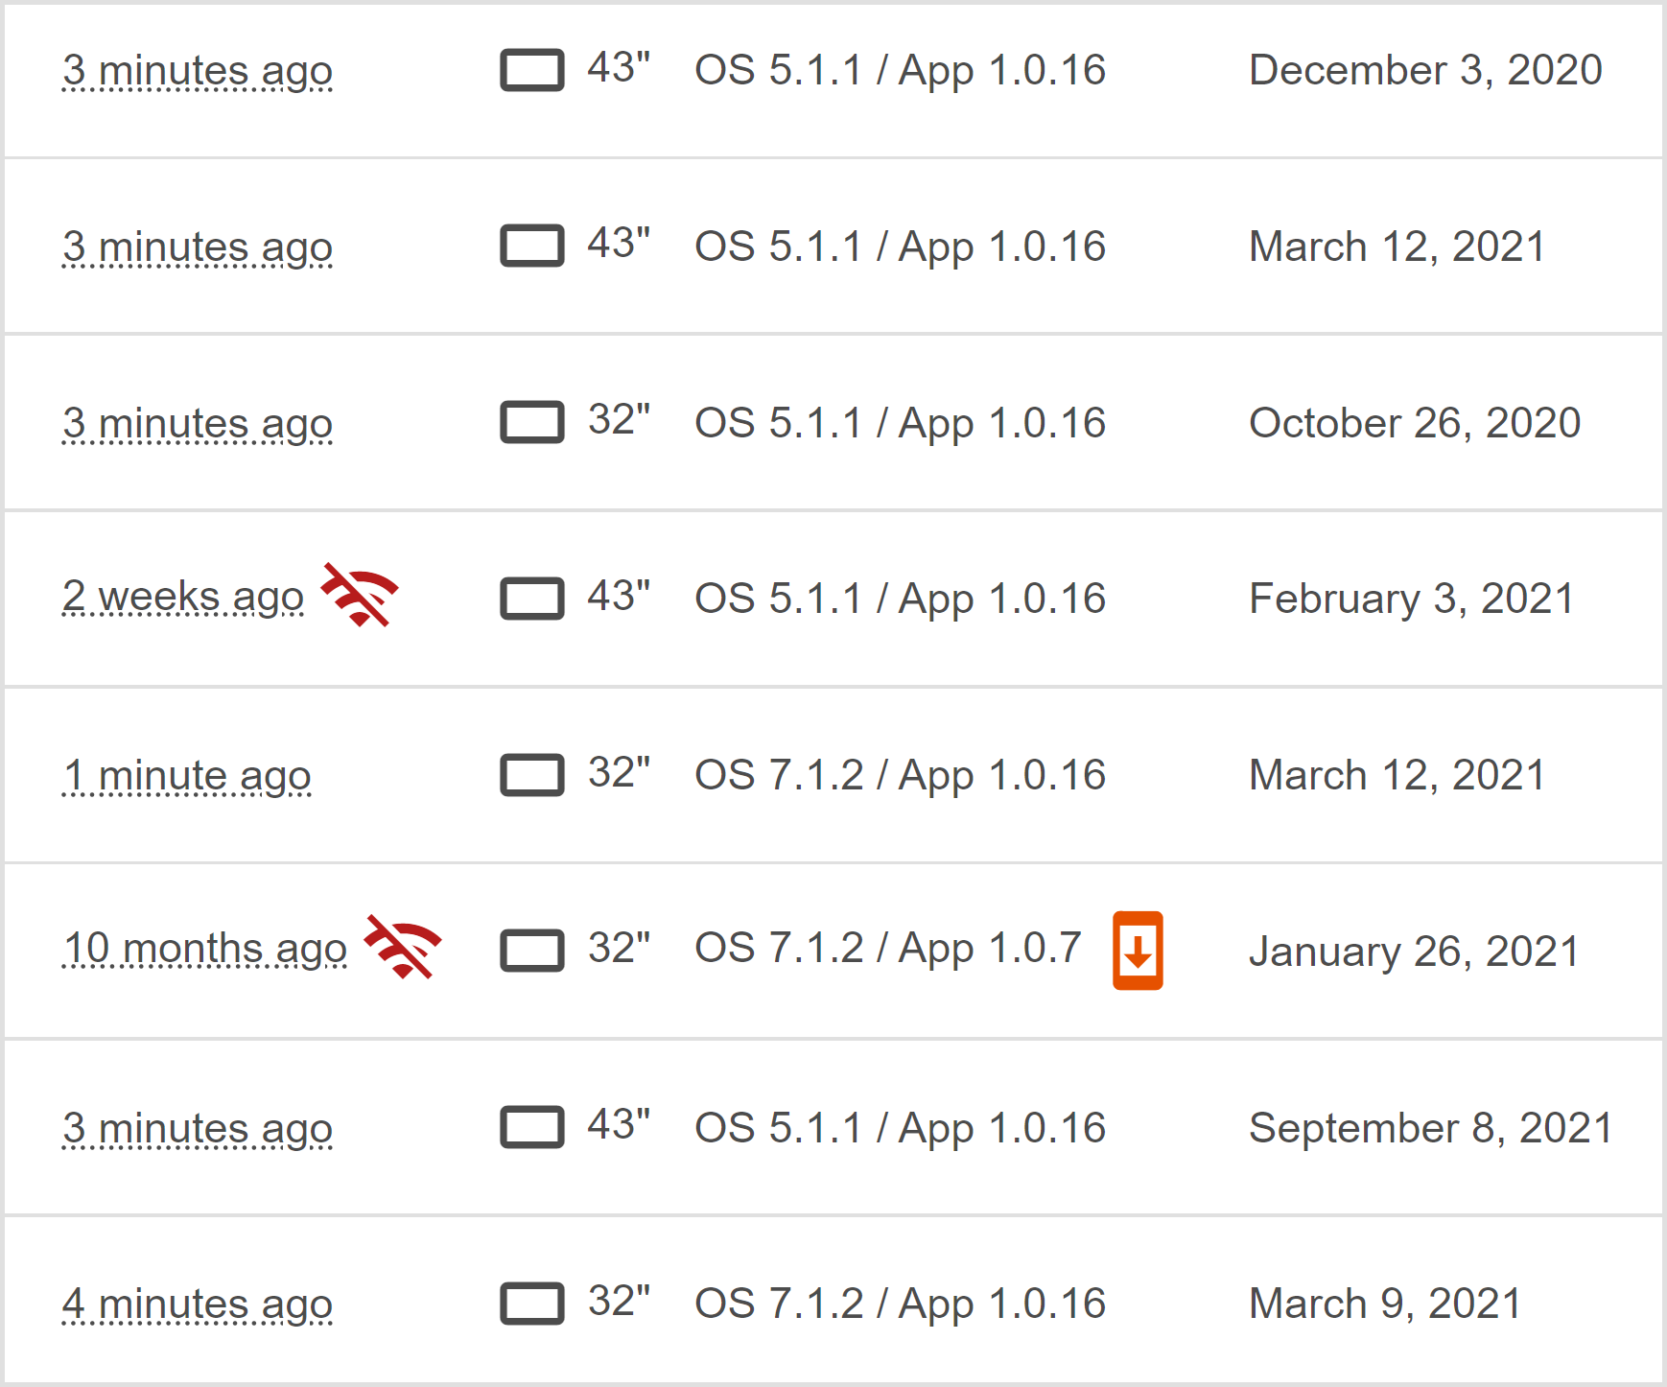This screenshot has width=1667, height=1387.
Task: Click the 43" size label in the September 8 row
Action: click(x=619, y=1124)
